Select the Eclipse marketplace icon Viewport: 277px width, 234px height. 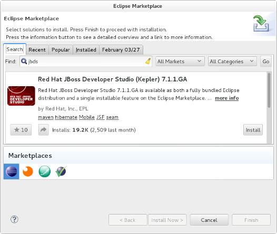tap(12, 171)
